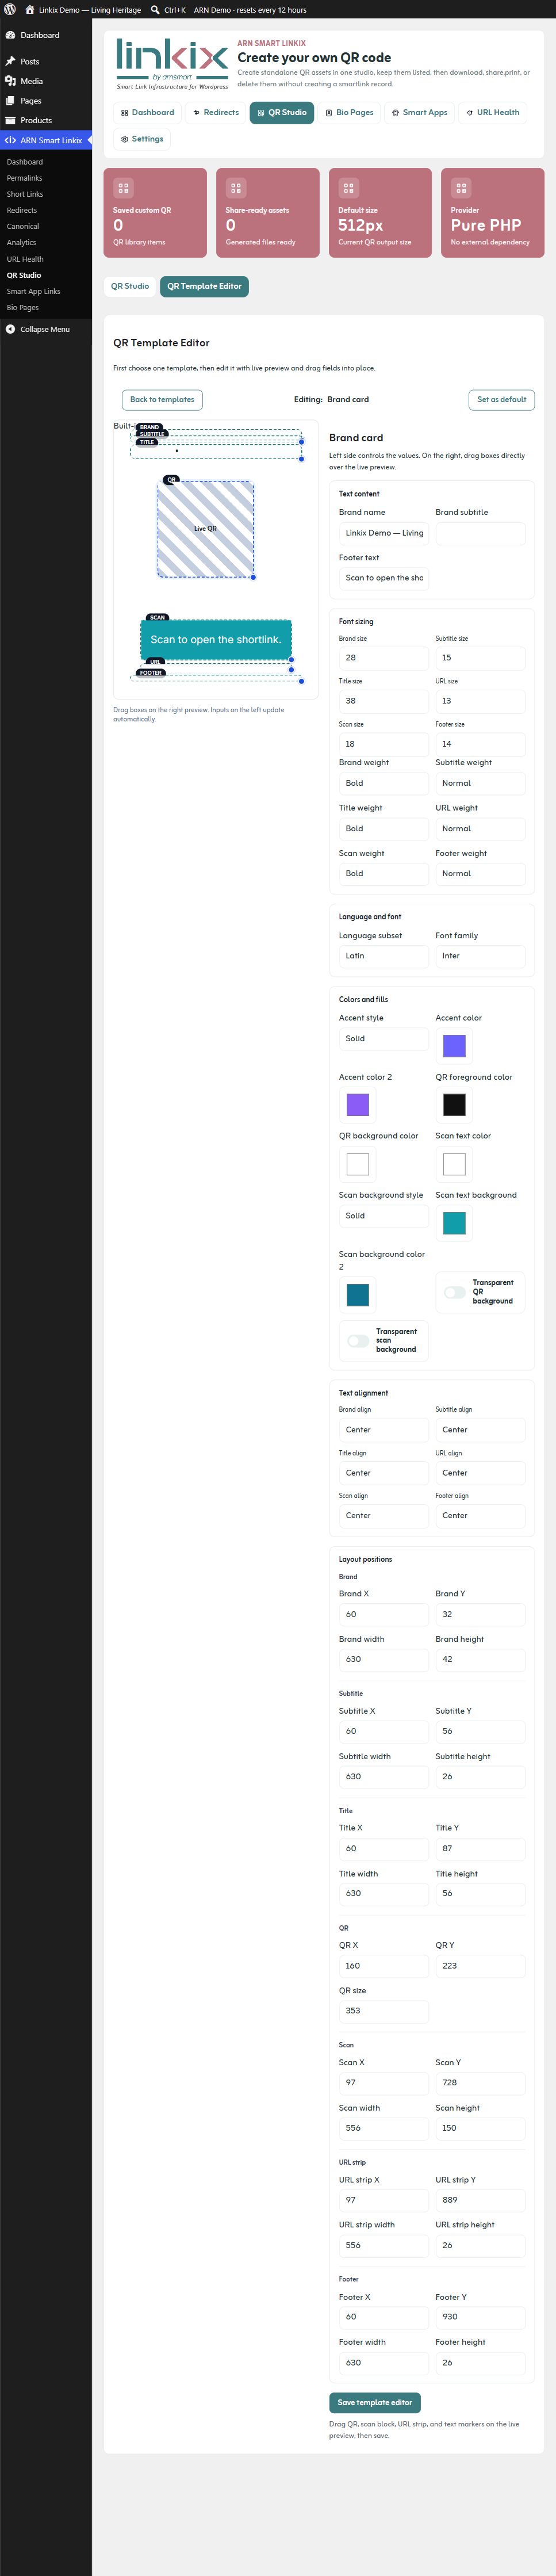Open the Brand weight dropdown
This screenshot has height=2576, width=556.
383,783
